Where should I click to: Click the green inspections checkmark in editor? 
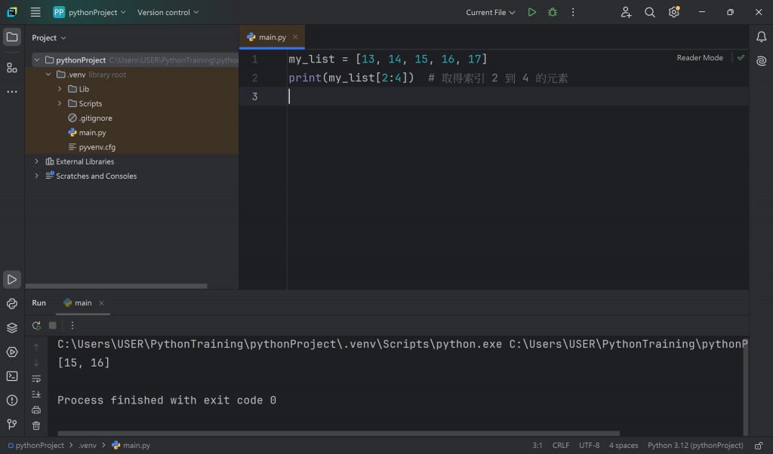[x=741, y=57]
